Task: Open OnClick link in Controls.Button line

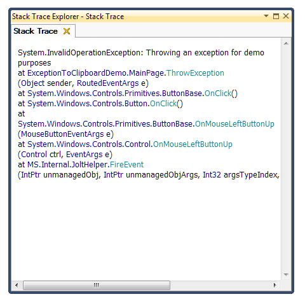Action: 163,104
